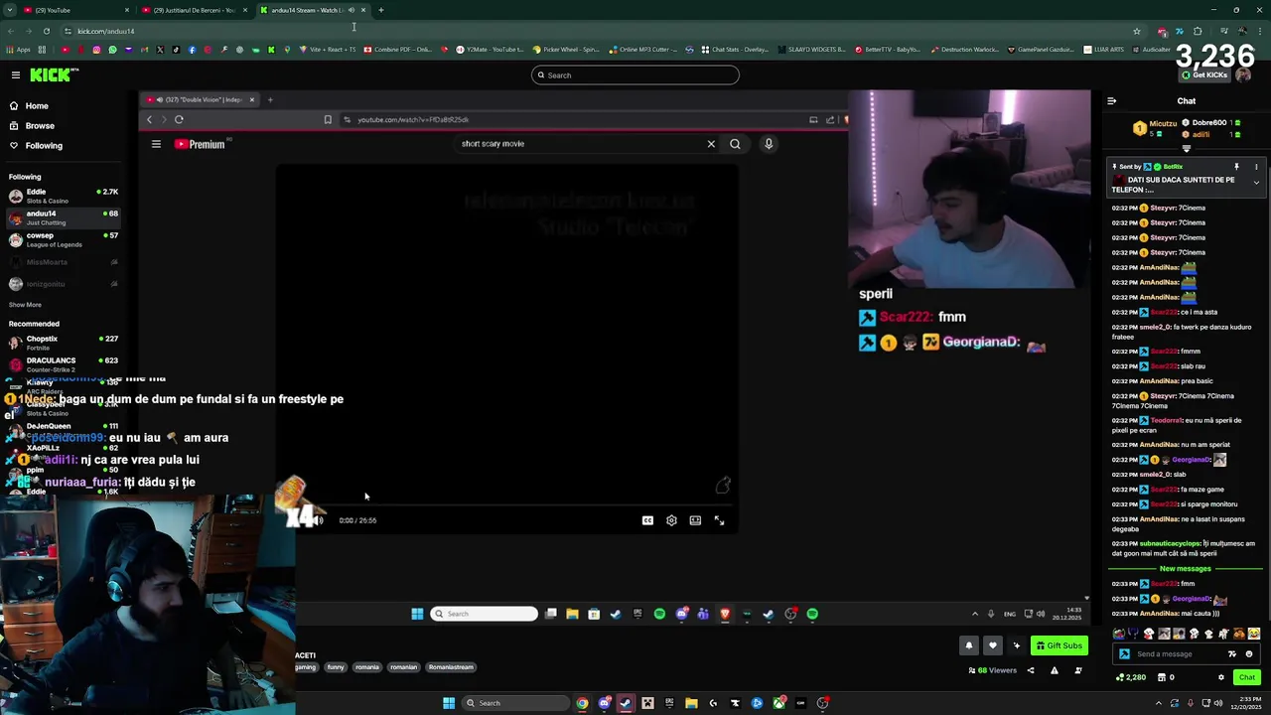Open the emote picker in chat input

(x=1249, y=654)
